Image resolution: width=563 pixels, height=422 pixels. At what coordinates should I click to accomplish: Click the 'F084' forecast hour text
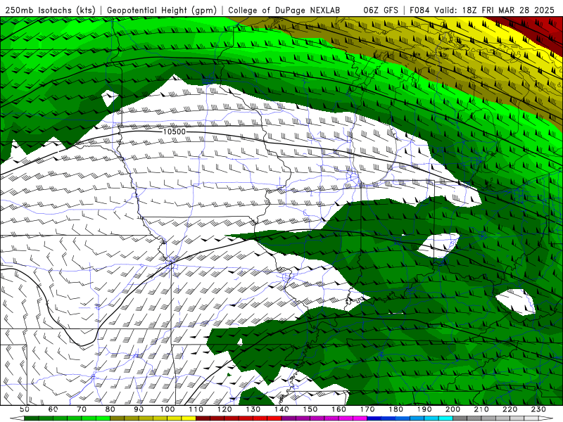pyautogui.click(x=419, y=10)
